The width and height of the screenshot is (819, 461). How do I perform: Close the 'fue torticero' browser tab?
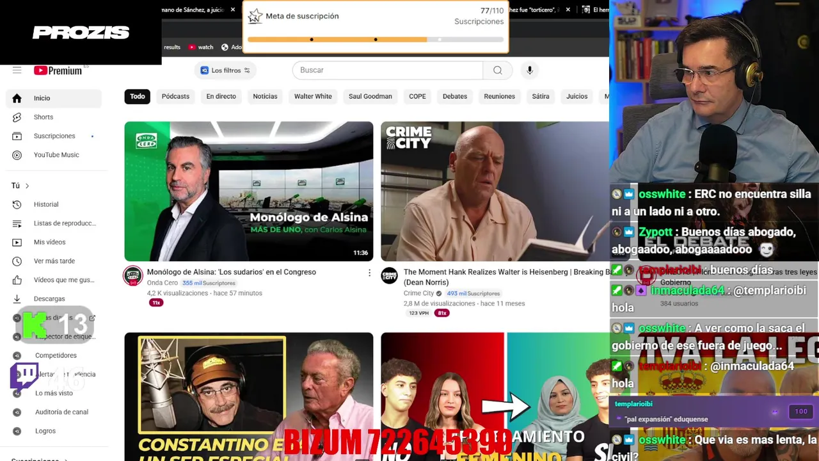[568, 10]
